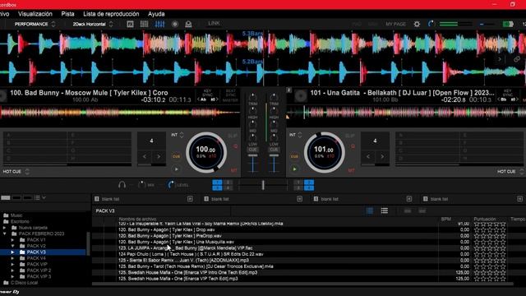Open Ayuda menu
This screenshot has height=296, width=526.
(x=156, y=14)
